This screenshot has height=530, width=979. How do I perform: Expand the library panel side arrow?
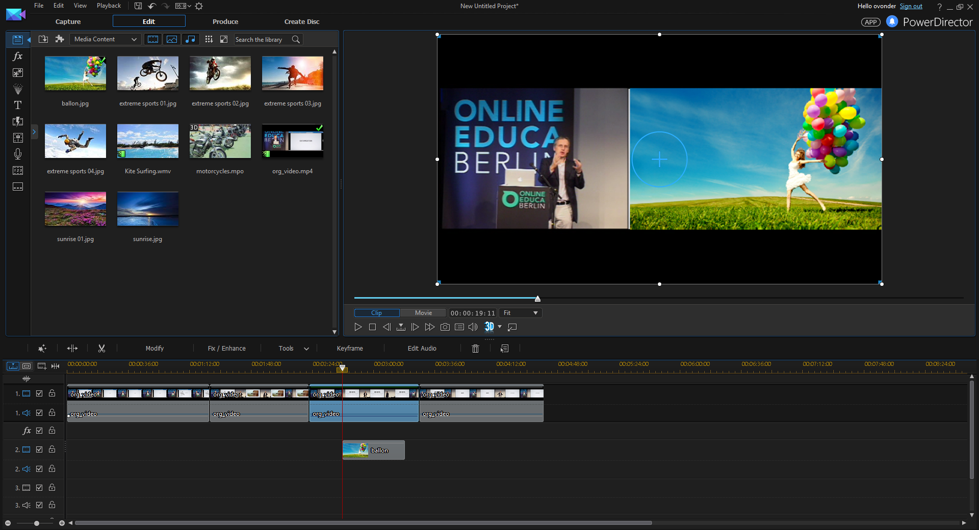pos(34,132)
